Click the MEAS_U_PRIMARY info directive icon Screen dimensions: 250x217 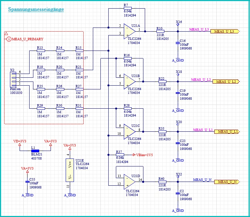click(x=9, y=39)
